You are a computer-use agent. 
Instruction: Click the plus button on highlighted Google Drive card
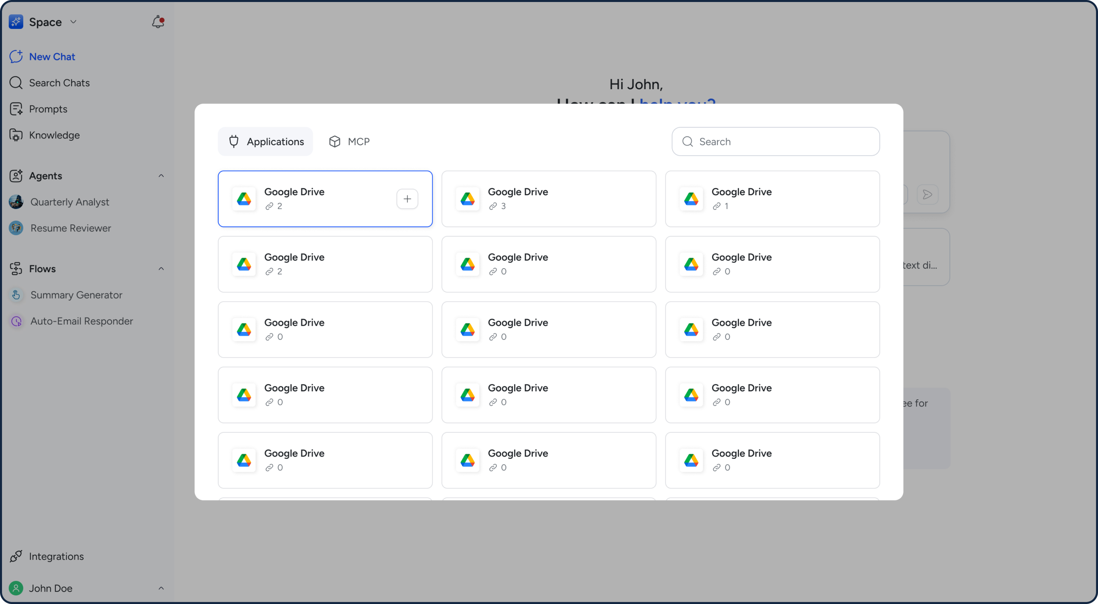click(x=407, y=199)
